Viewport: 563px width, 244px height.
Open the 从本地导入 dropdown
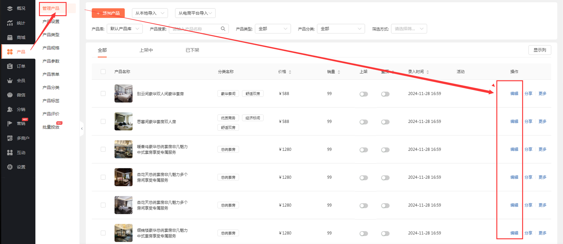(149, 13)
